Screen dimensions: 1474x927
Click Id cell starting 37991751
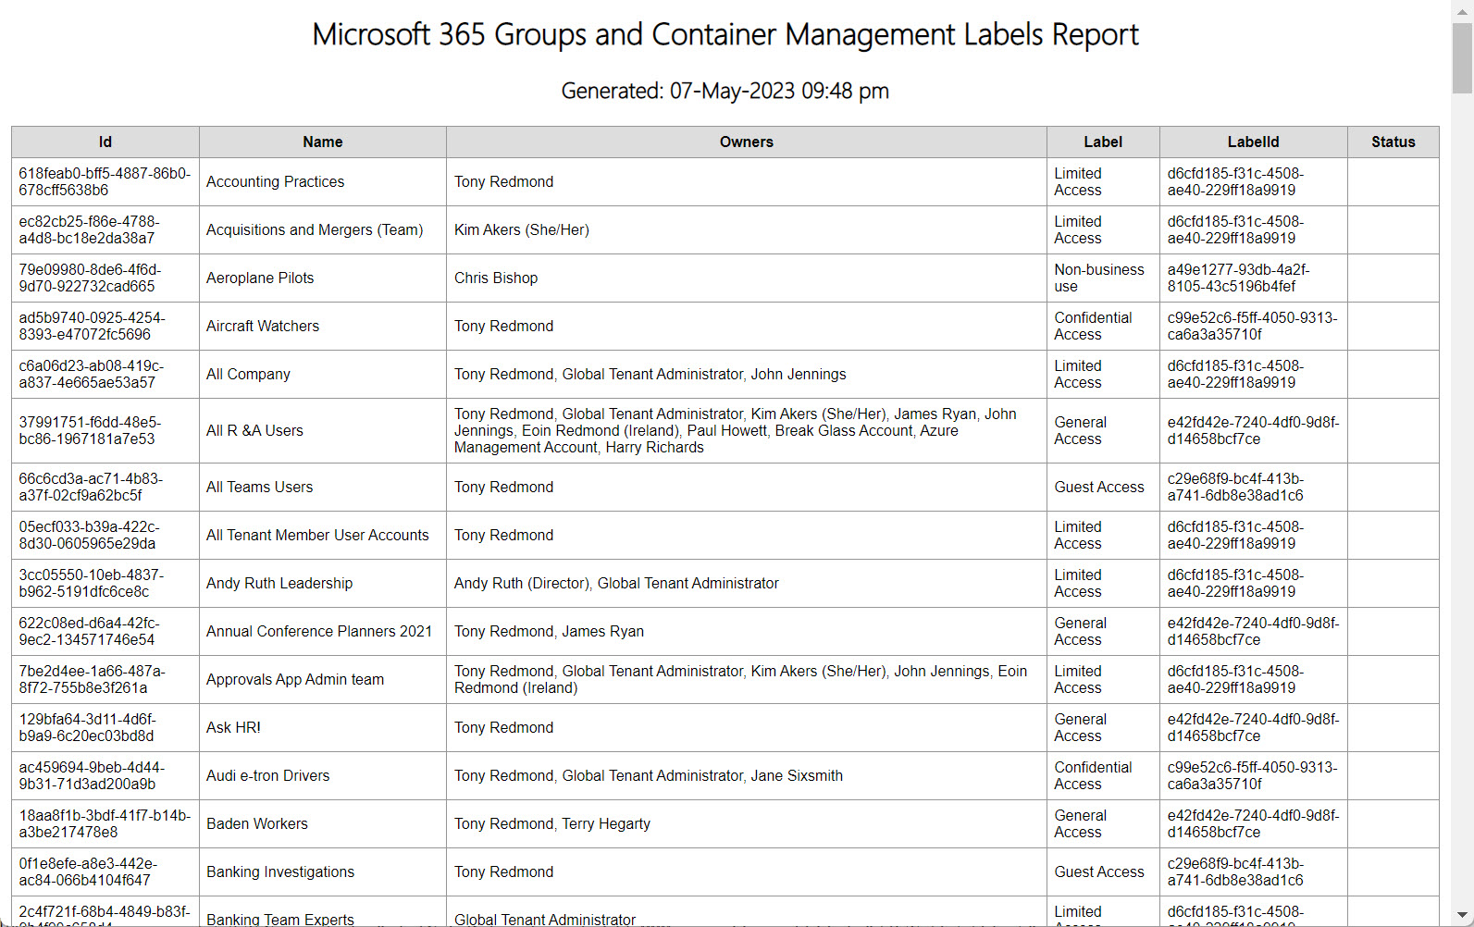pos(105,430)
